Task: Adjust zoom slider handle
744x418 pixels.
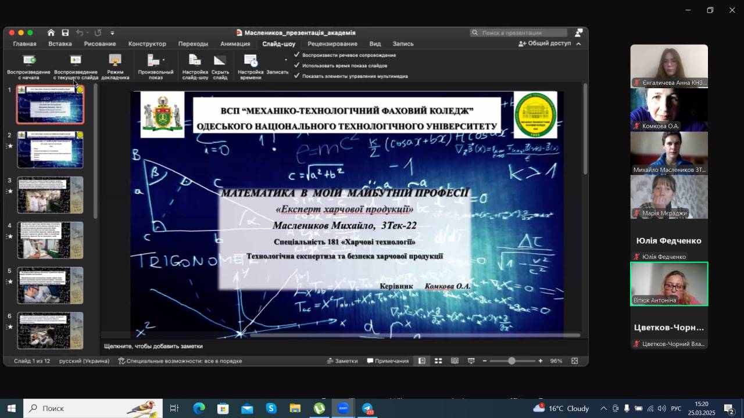Action: tap(512, 361)
